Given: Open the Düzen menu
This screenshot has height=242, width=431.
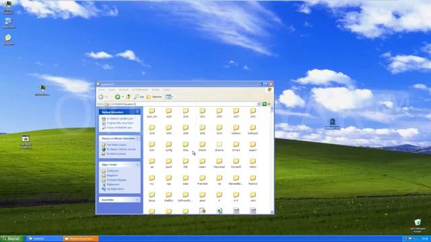Looking at the screenshot, I should click(112, 89).
